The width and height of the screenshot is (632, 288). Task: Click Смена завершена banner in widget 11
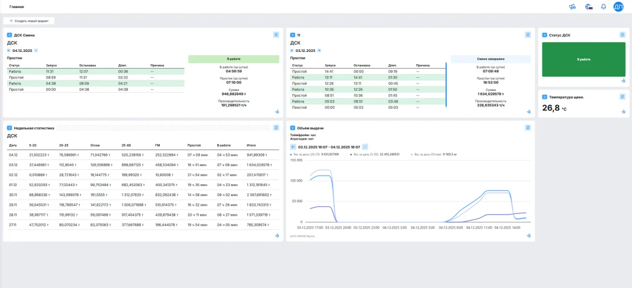click(491, 59)
